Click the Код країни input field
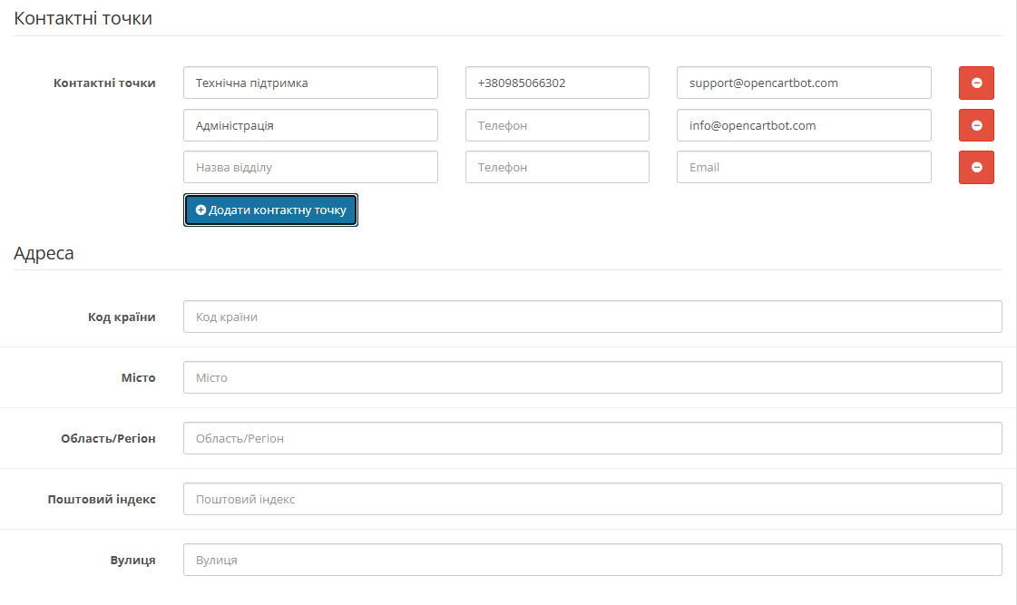 click(592, 317)
